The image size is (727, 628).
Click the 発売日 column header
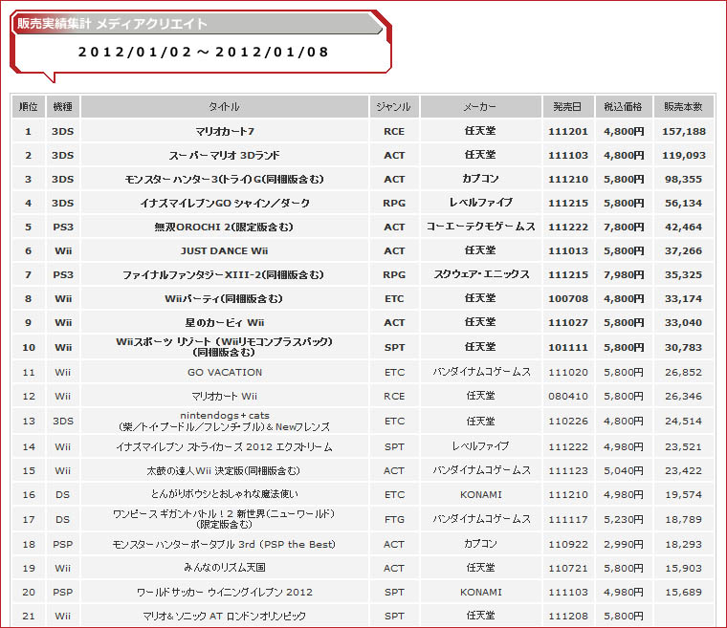click(567, 107)
